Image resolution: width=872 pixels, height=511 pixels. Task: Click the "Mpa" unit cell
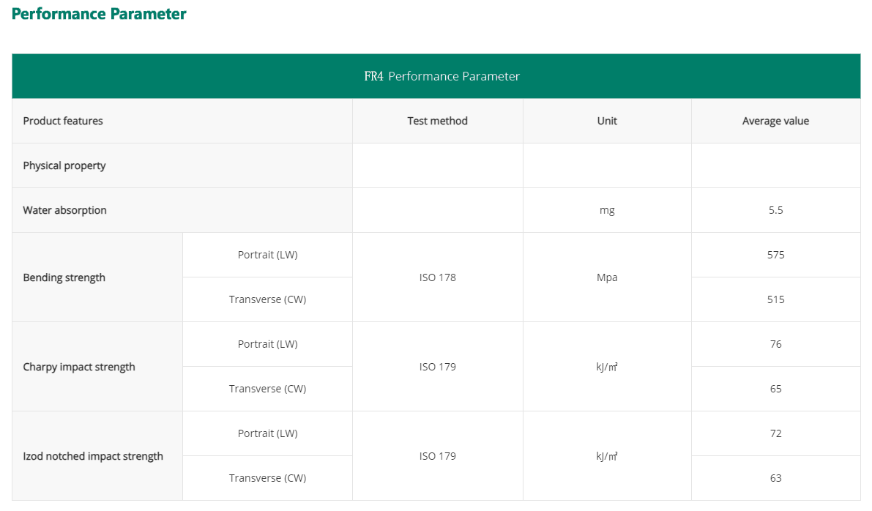click(607, 277)
